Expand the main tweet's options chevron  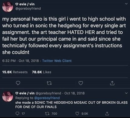[x=126, y=4]
